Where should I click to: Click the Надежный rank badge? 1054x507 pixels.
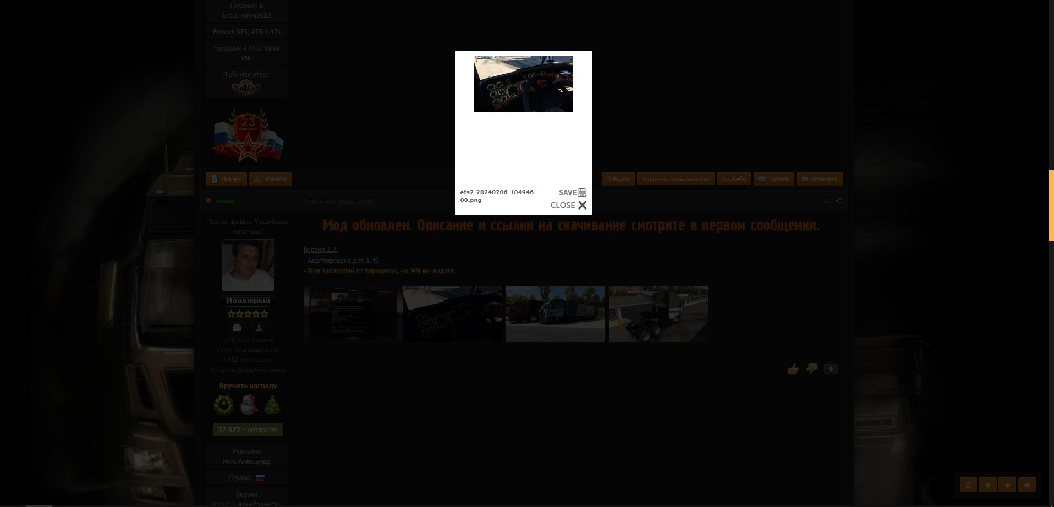[248, 301]
